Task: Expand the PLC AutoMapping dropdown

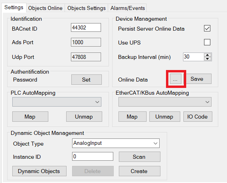Action: (x=57, y=102)
